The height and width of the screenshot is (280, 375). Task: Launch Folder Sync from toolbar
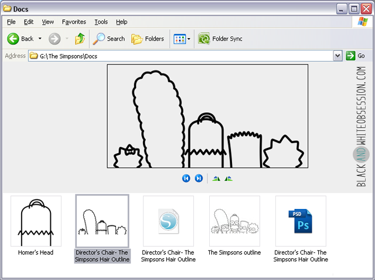click(220, 39)
